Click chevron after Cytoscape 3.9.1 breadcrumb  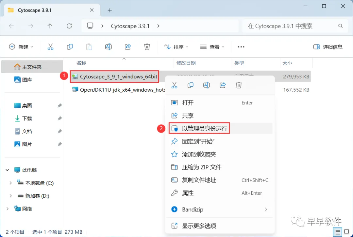click(x=158, y=26)
